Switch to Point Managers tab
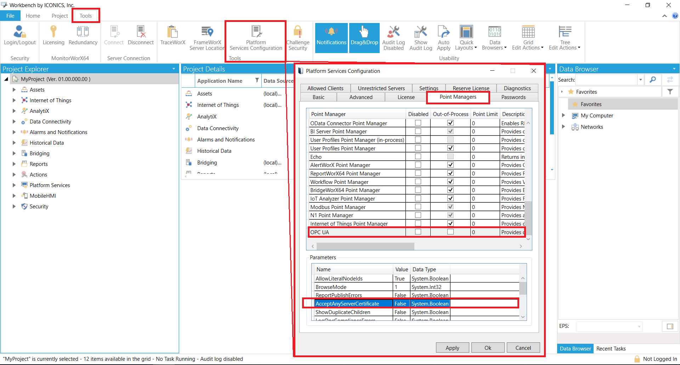The width and height of the screenshot is (680, 365). click(458, 97)
